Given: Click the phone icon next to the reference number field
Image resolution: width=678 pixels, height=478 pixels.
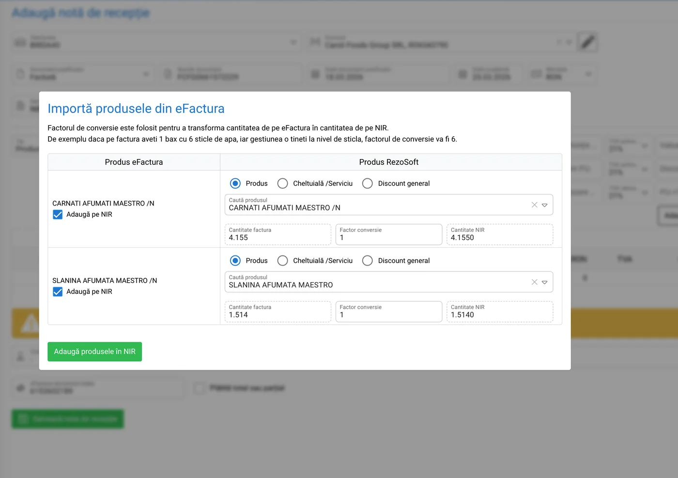Looking at the screenshot, I should click(19, 388).
